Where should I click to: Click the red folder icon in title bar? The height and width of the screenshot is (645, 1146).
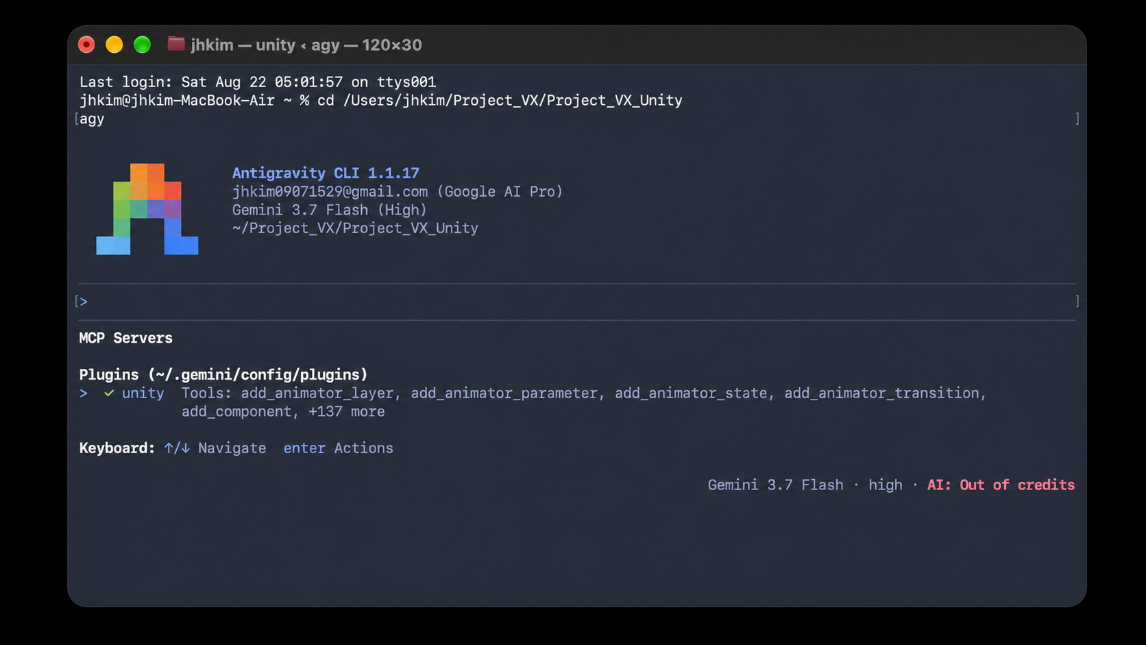pyautogui.click(x=176, y=45)
